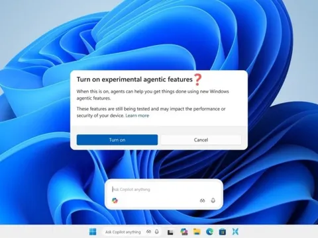318x238 pixels.
Task: Activate voice input in floating Copilot box
Action: pyautogui.click(x=213, y=200)
